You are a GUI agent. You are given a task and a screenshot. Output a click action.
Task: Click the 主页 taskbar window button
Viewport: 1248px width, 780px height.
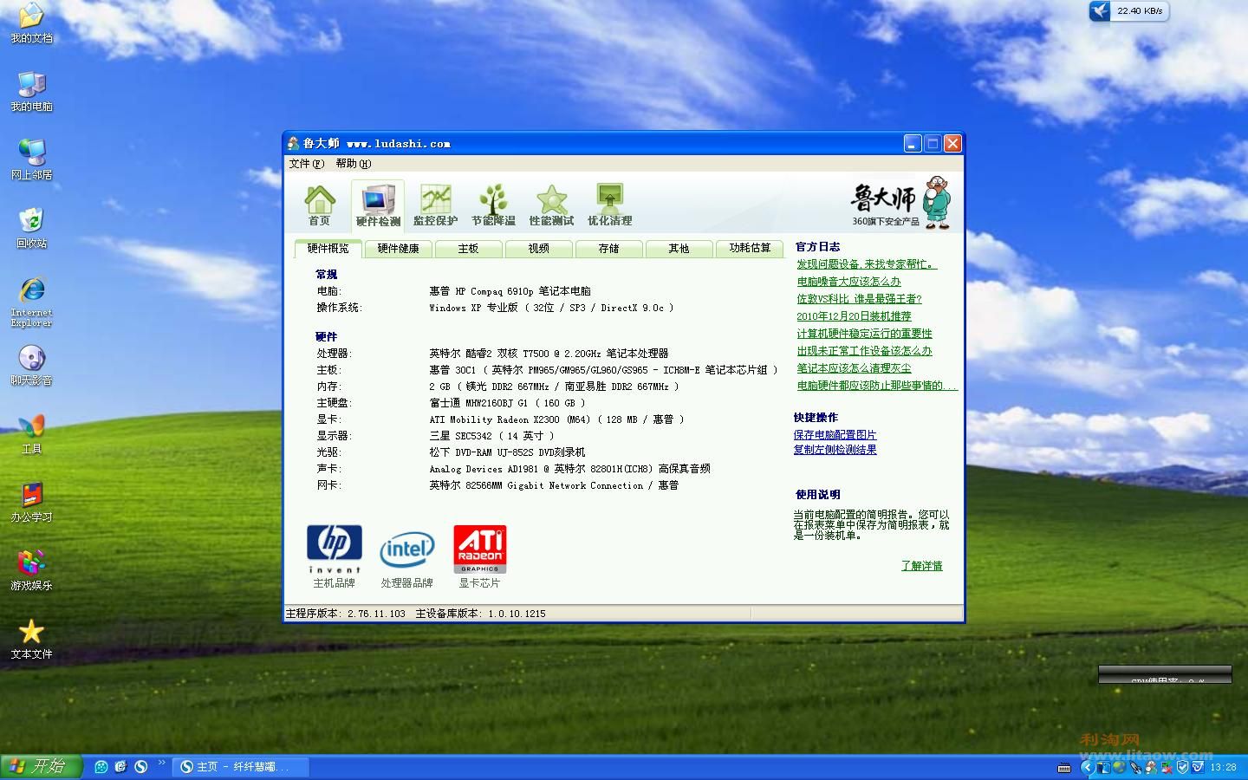pyautogui.click(x=243, y=767)
